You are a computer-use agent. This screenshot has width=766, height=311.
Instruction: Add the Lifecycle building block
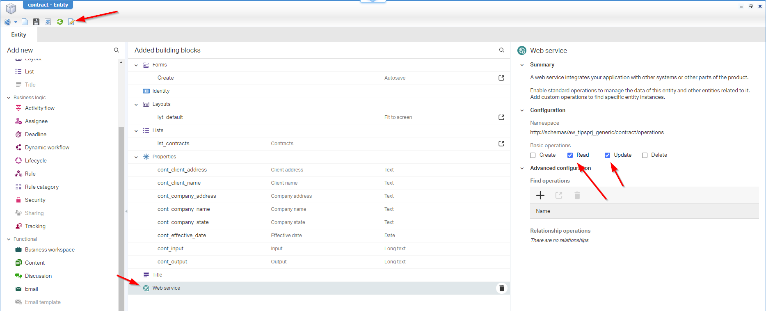point(36,160)
